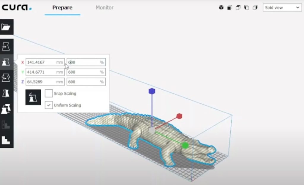The height and width of the screenshot is (185, 304).
Task: Click the Reset scale button in scale panel
Action: (x=33, y=97)
